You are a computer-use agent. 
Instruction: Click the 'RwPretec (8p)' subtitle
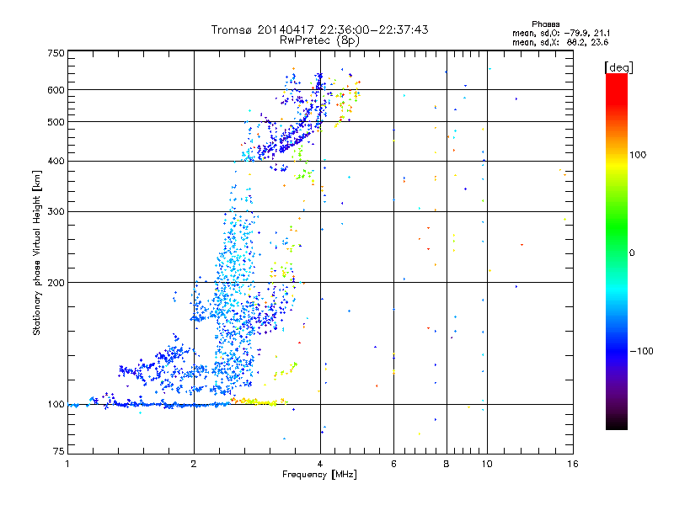pyautogui.click(x=319, y=40)
